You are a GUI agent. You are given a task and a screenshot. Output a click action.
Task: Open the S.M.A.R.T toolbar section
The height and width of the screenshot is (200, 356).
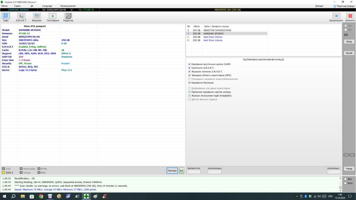click(21, 17)
